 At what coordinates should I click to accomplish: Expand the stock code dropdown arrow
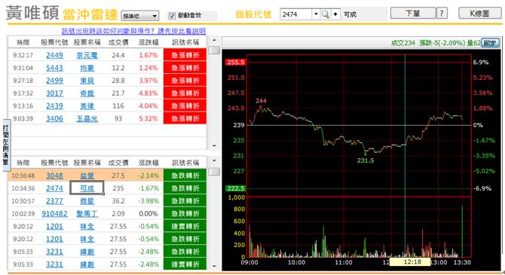point(316,14)
